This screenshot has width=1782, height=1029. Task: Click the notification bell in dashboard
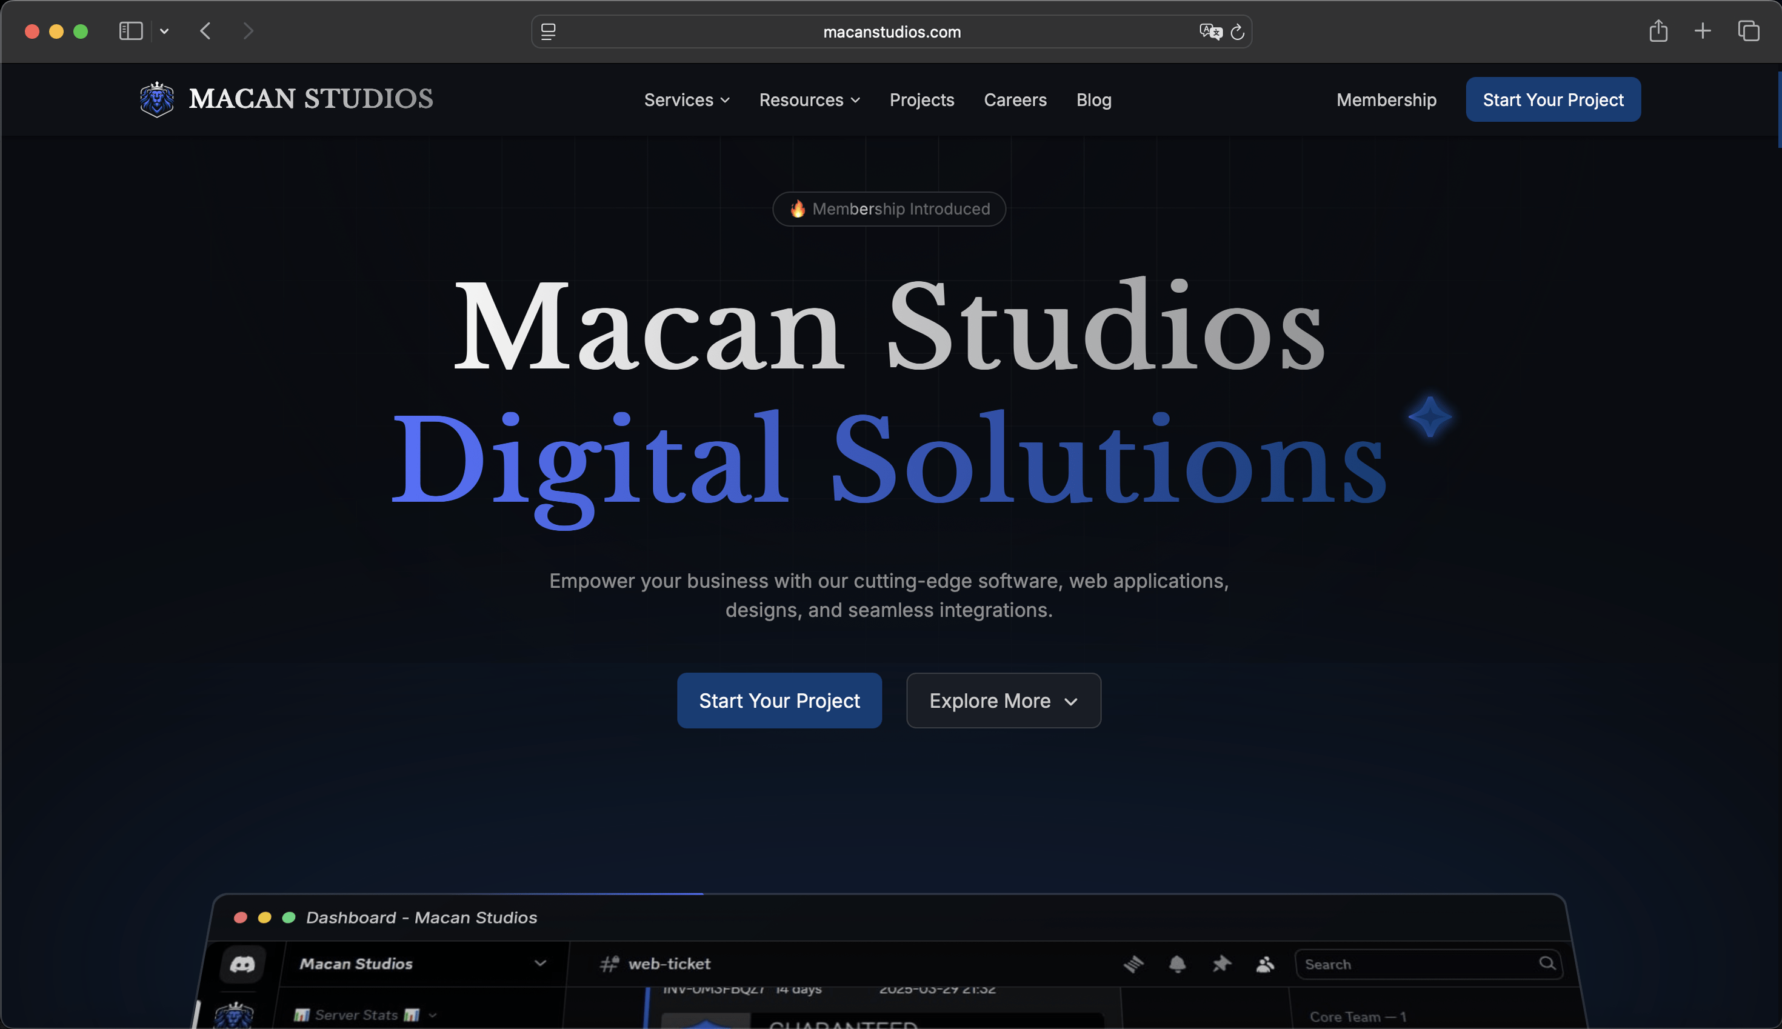(1177, 964)
